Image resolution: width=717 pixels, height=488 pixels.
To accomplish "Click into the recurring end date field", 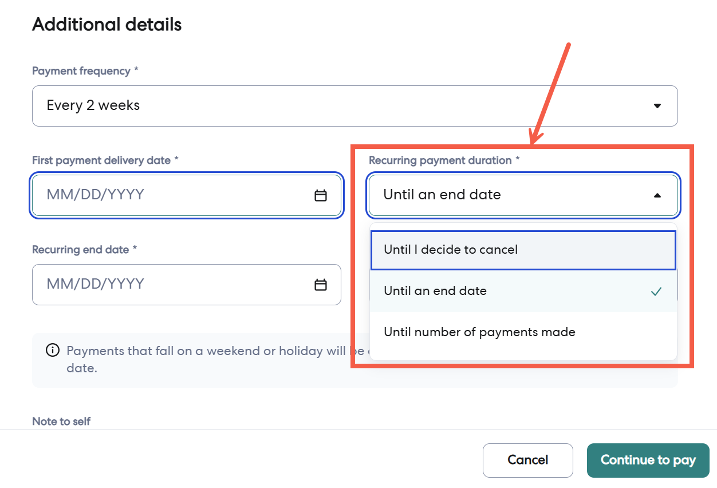I will click(172, 285).
